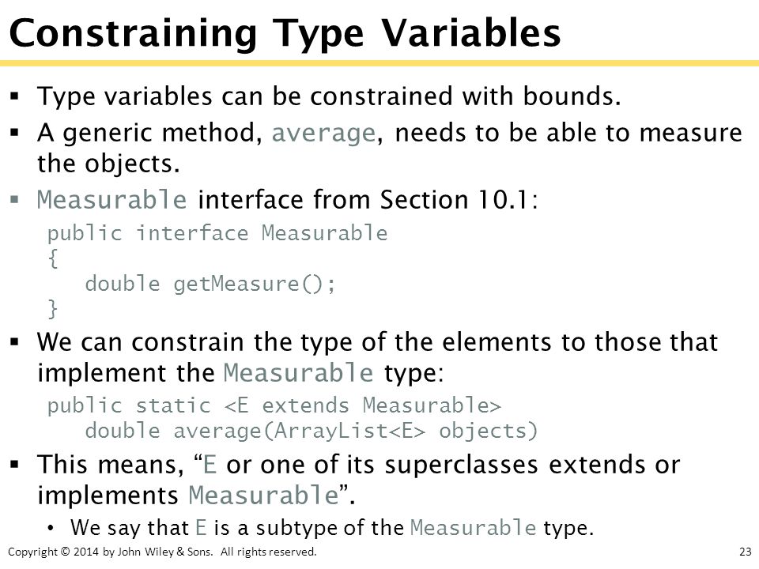Viewport: 759px width, 569px height.
Task: Click the copyright notice by John Wiley & Sons
Action: click(x=162, y=552)
